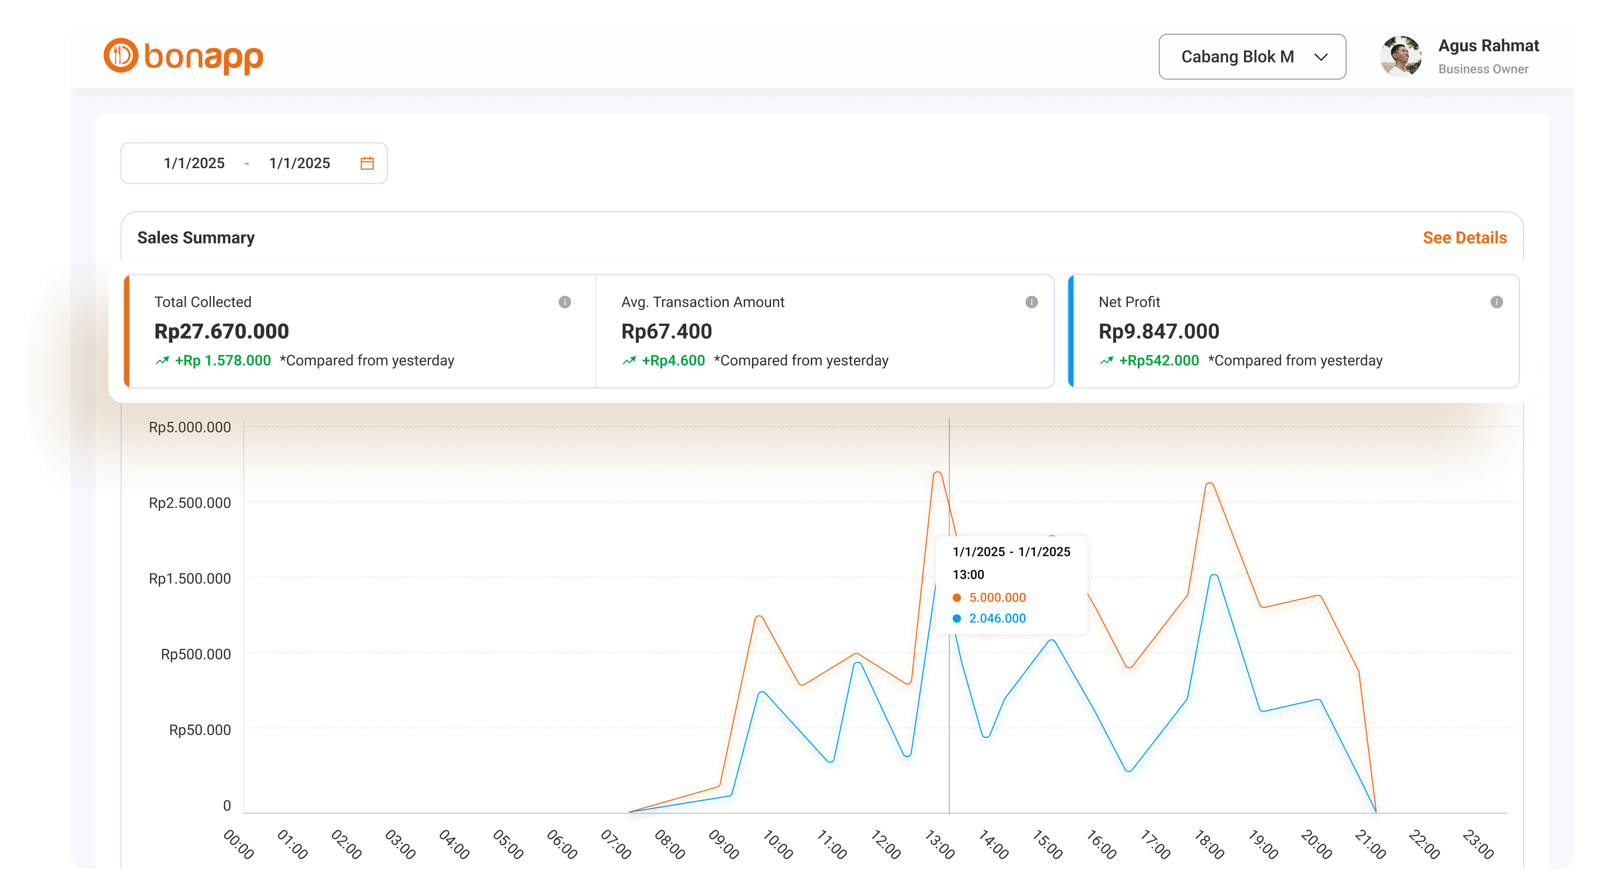Image resolution: width=1600 pixels, height=894 pixels.
Task: Click blue 2.046.000 tooltip legend dot
Action: point(956,618)
